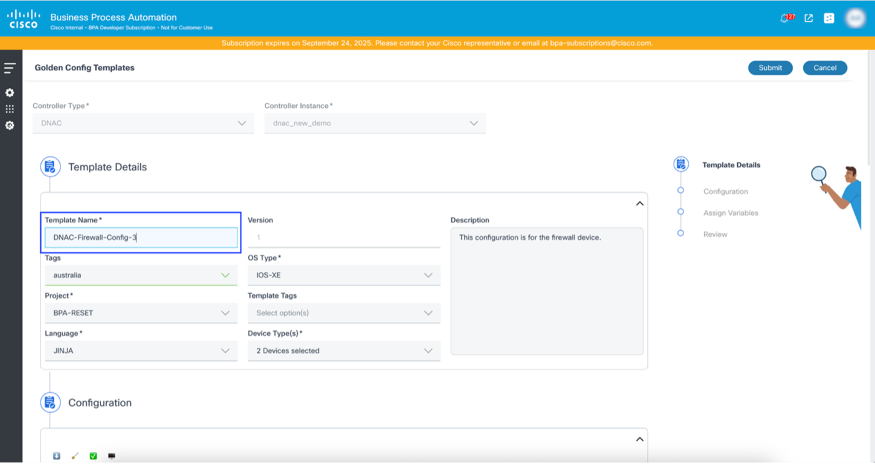Expand the sidebar hamburger menu
The image size is (875, 465).
10,68
